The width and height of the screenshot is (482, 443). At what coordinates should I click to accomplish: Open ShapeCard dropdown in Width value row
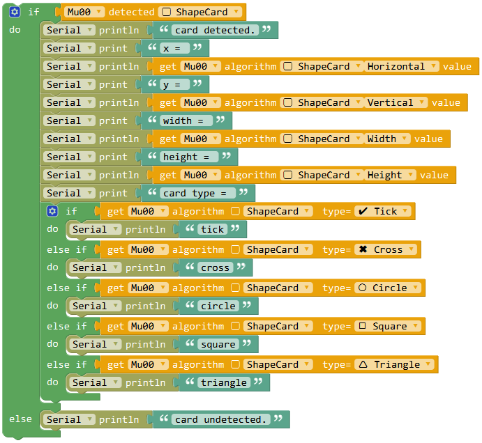[322, 139]
